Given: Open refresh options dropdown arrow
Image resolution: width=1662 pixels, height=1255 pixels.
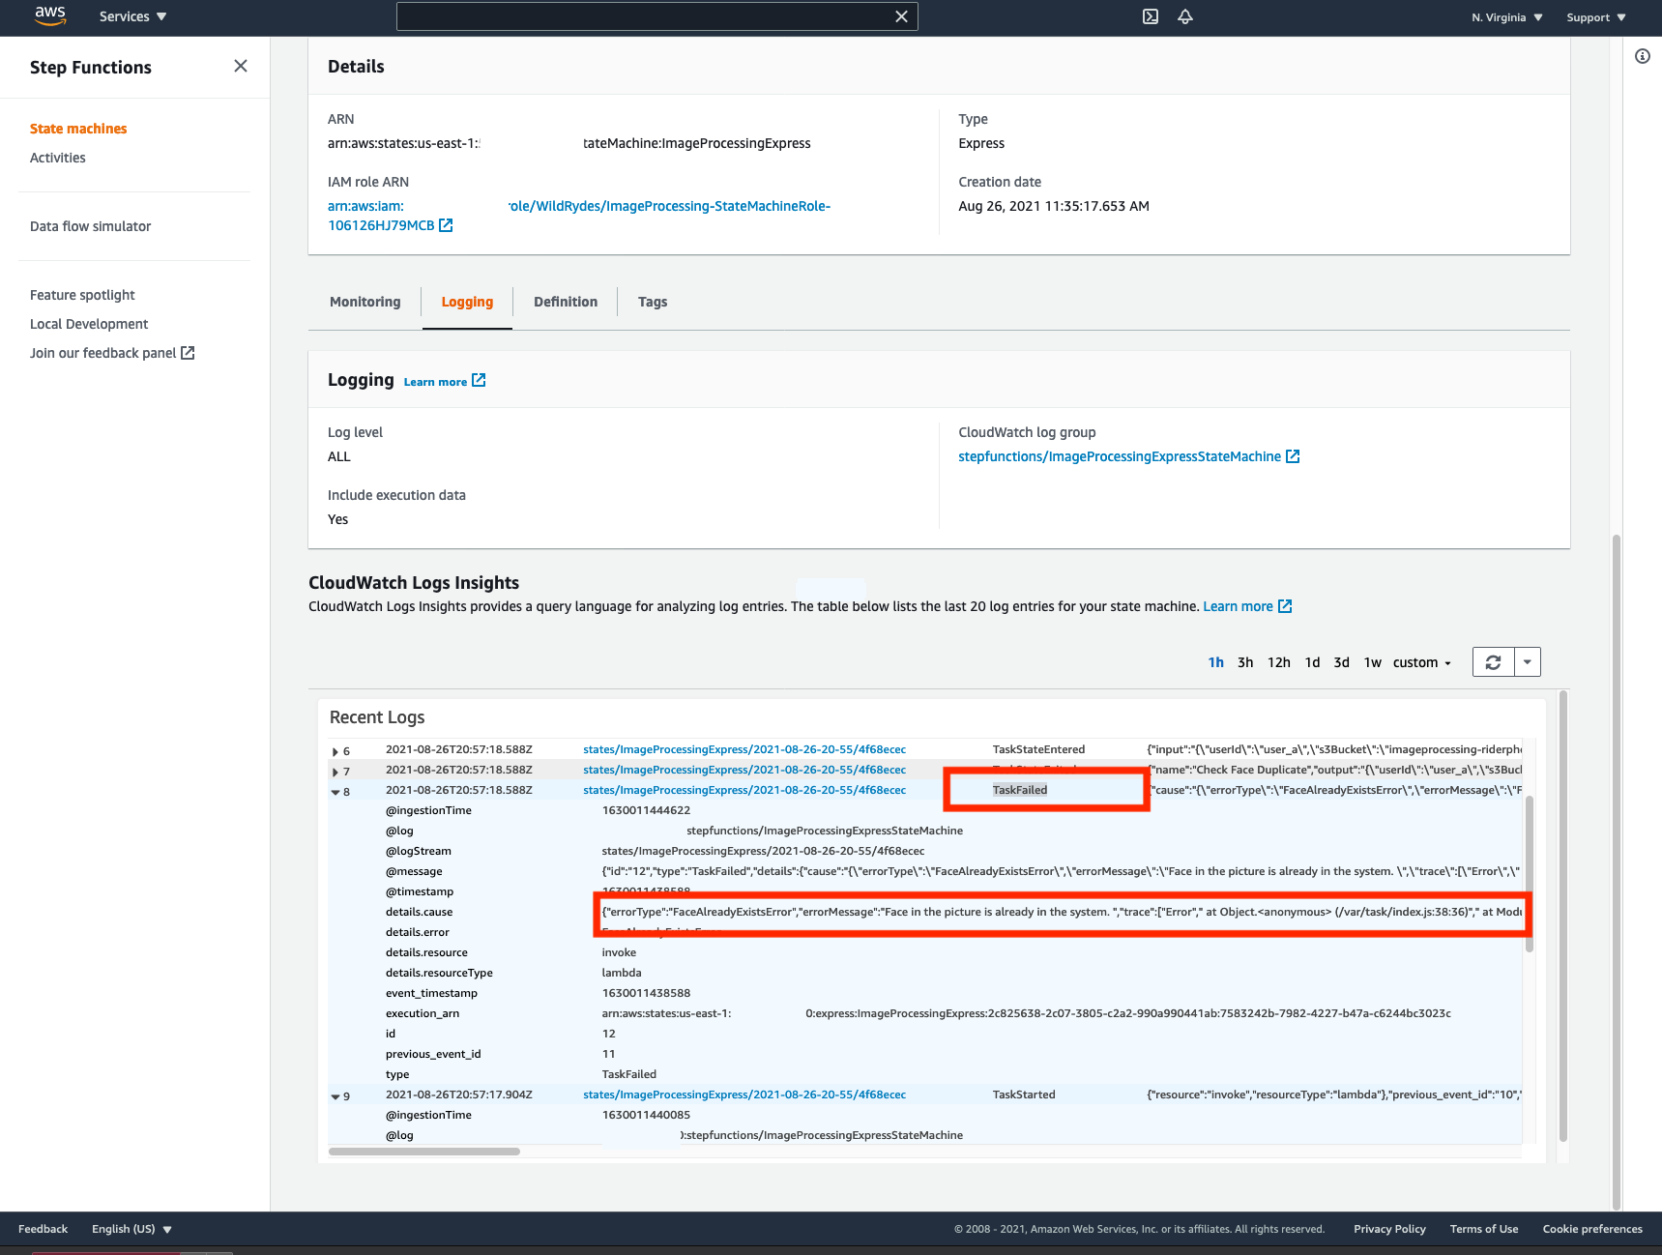Looking at the screenshot, I should point(1528,662).
